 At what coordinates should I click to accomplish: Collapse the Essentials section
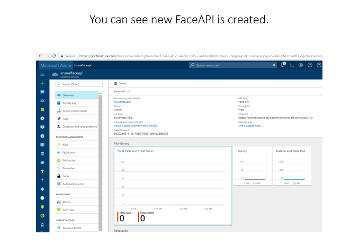point(122,91)
